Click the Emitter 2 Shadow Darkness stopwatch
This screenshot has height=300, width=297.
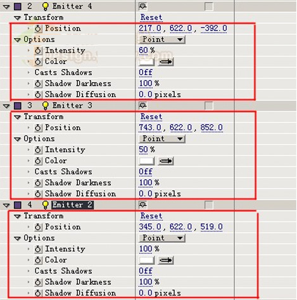[x=38, y=282]
